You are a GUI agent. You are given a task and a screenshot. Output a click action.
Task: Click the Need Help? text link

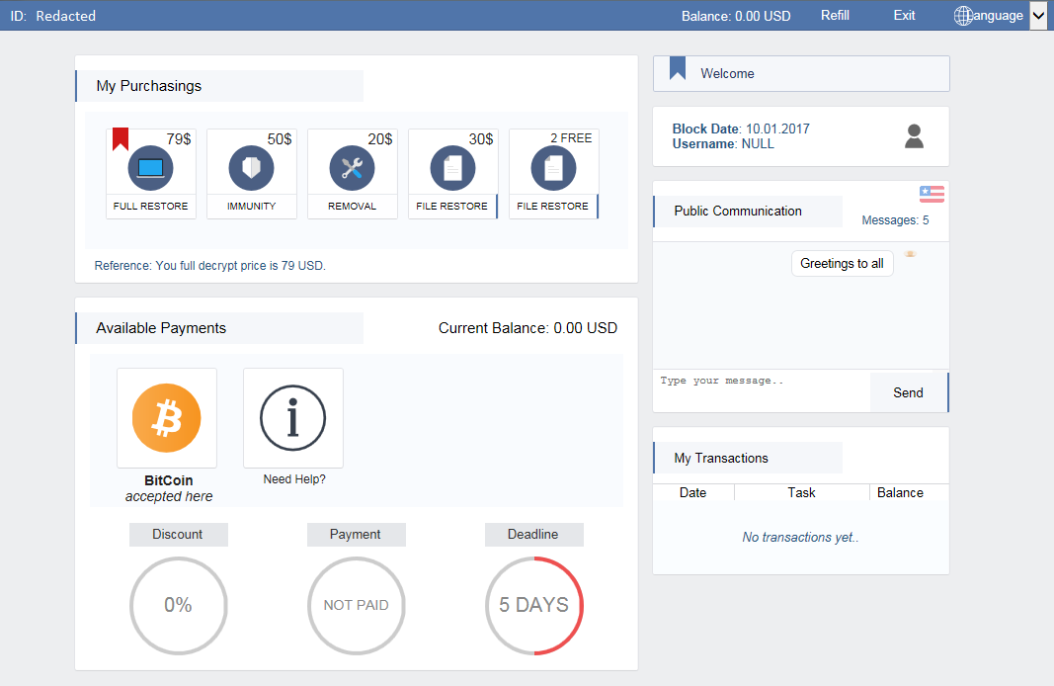pos(294,479)
